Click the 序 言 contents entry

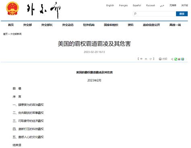coord(17,97)
